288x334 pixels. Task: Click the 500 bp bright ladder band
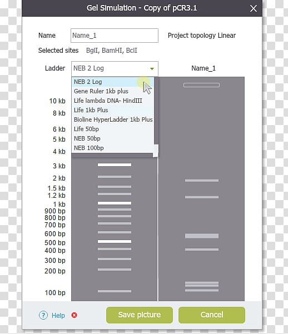[x=115, y=241]
